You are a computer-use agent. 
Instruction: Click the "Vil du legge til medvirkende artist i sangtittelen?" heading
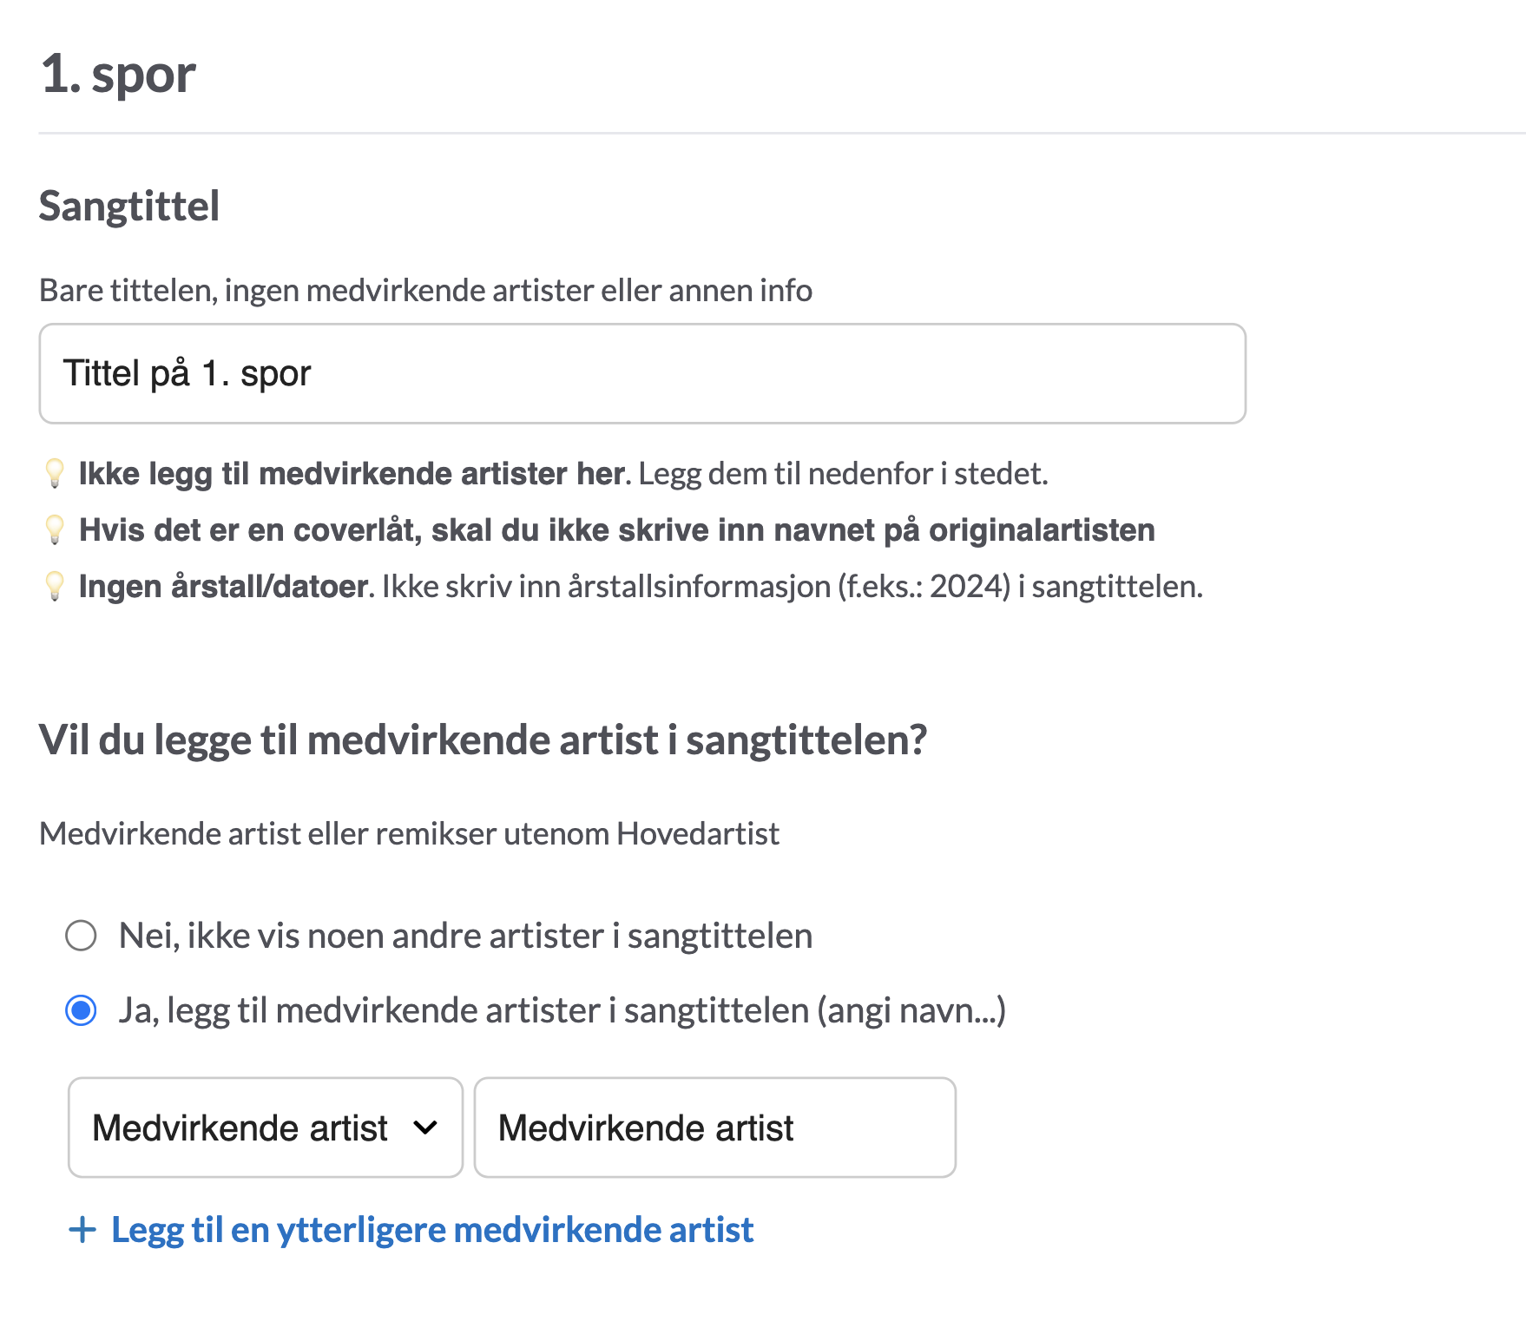click(483, 740)
